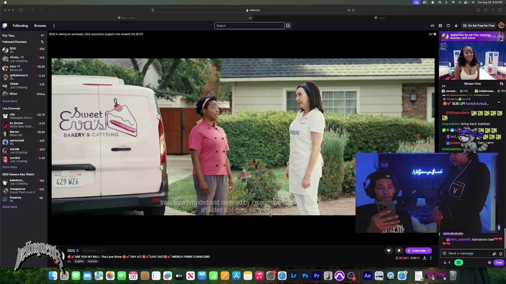Focus the Twitch search field
This screenshot has width=506, height=284.
pos(249,26)
